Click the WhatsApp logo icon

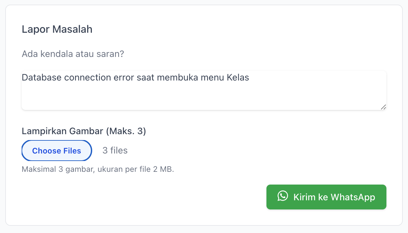283,196
